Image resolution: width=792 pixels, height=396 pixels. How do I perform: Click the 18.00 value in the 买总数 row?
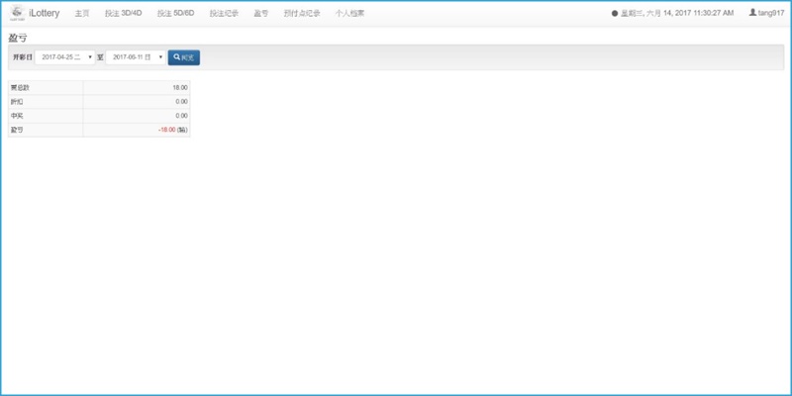[x=179, y=87]
